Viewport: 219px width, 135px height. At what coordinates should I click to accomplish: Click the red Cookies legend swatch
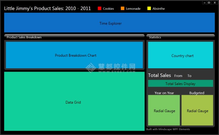[99, 9]
